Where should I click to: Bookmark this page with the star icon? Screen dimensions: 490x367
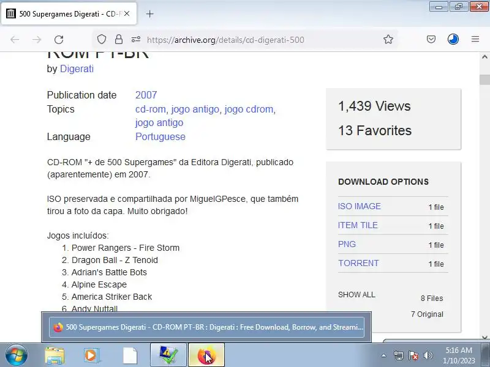[x=388, y=39]
